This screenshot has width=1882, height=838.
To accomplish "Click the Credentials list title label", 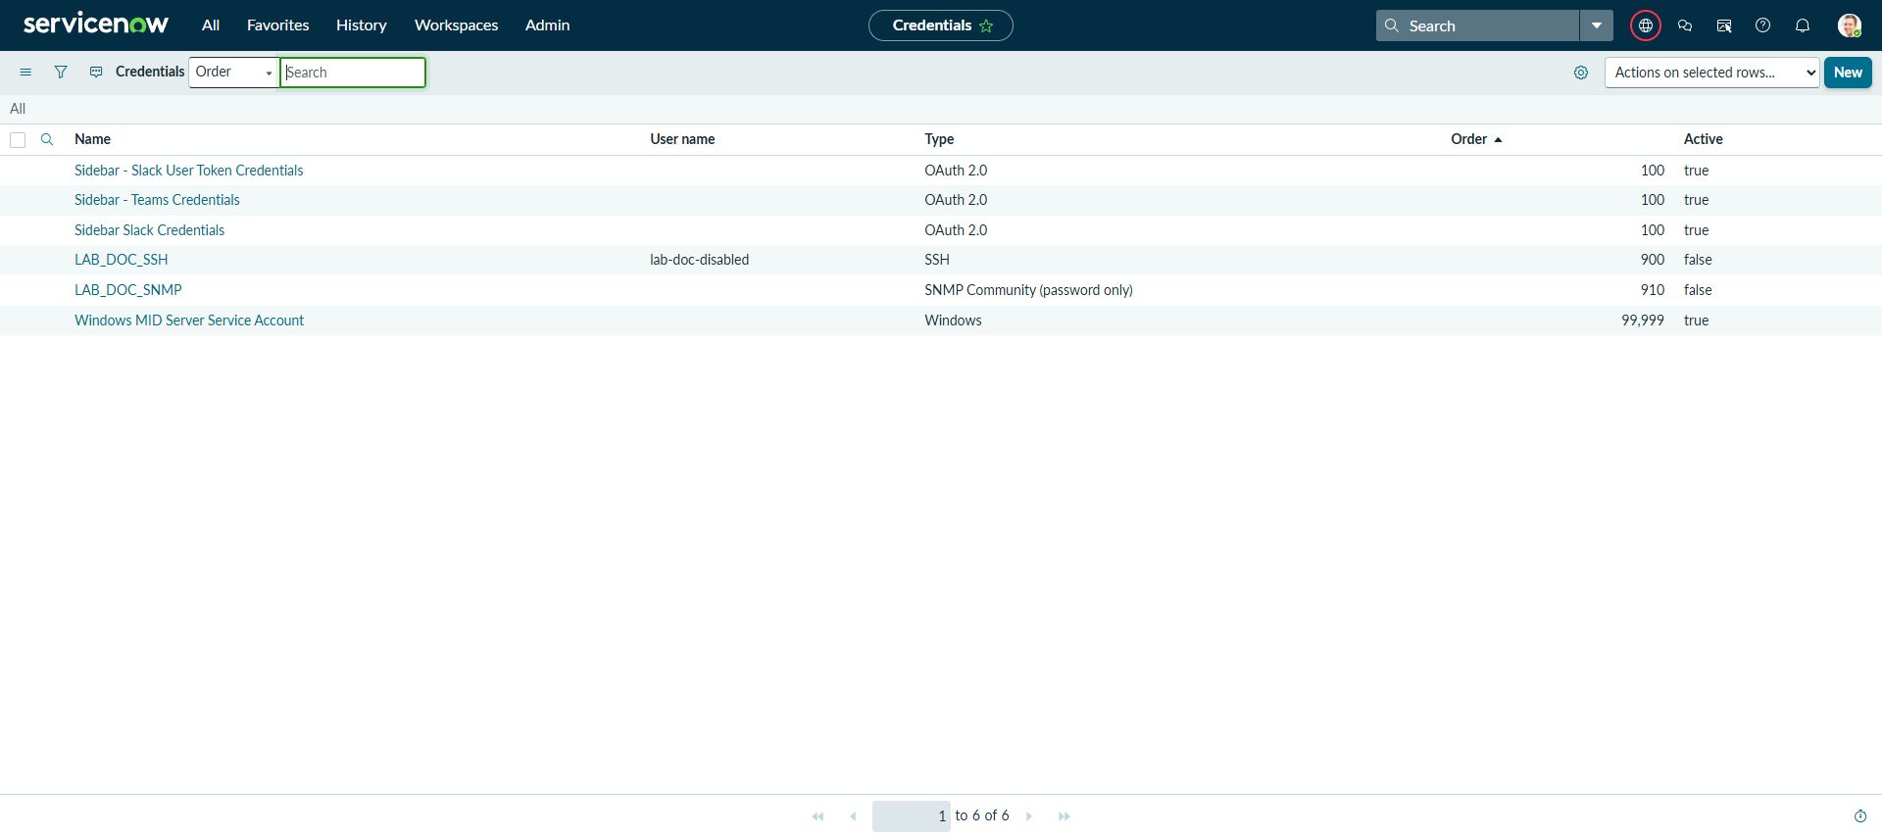I will coord(150,72).
